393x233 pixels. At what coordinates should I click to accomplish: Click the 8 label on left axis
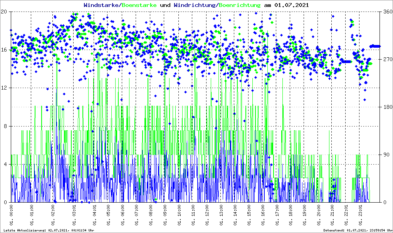point(6,126)
